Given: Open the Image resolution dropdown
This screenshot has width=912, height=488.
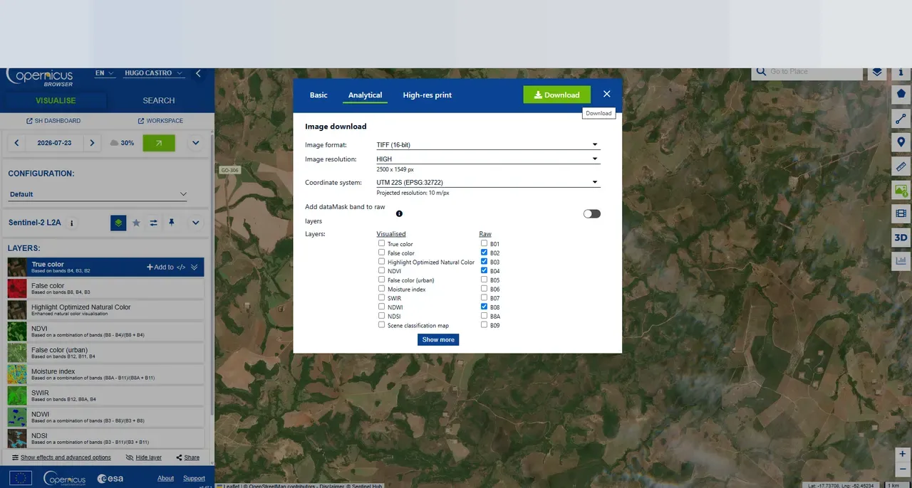Looking at the screenshot, I should coord(488,159).
